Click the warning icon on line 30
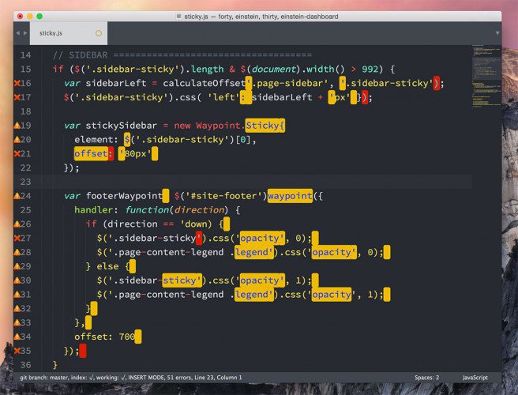Image resolution: width=518 pixels, height=395 pixels. click(17, 280)
